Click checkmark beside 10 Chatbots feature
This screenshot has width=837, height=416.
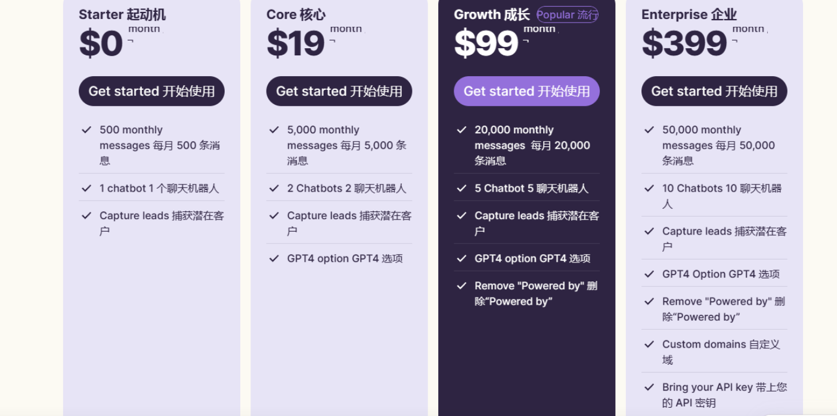649,188
